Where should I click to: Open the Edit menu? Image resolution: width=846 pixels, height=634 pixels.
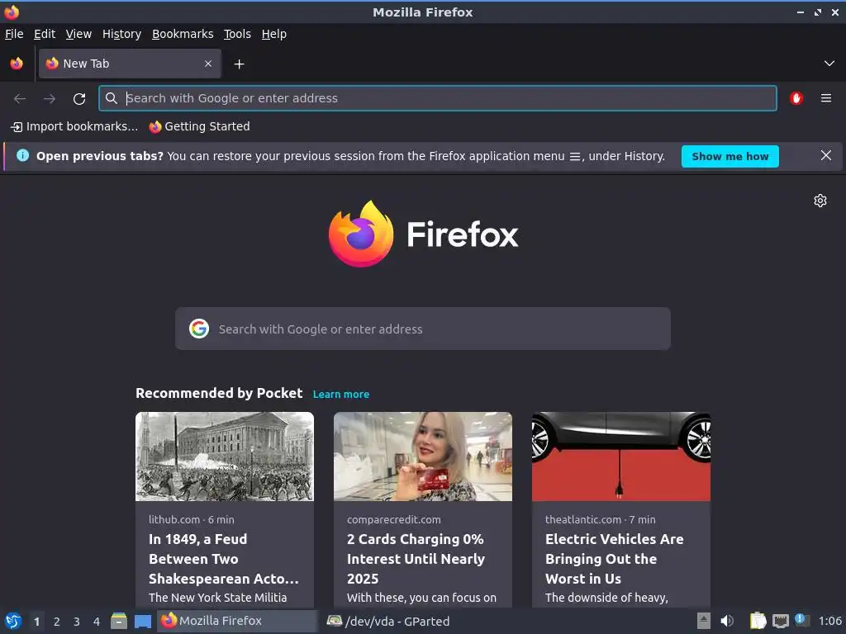[x=45, y=34]
